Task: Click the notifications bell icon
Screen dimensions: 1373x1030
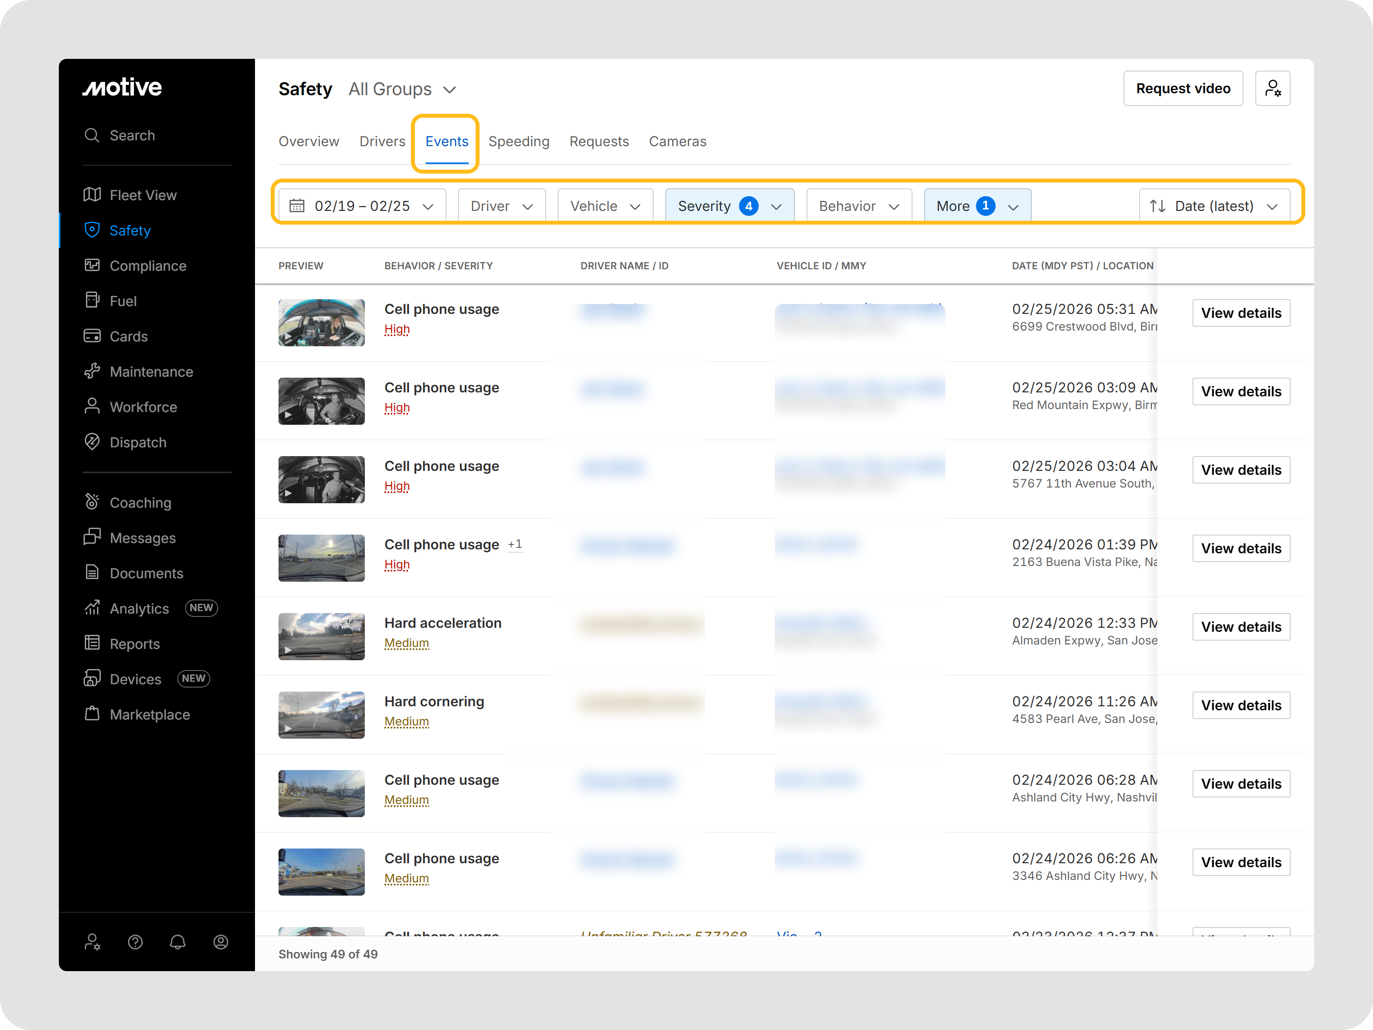Action: click(x=178, y=942)
